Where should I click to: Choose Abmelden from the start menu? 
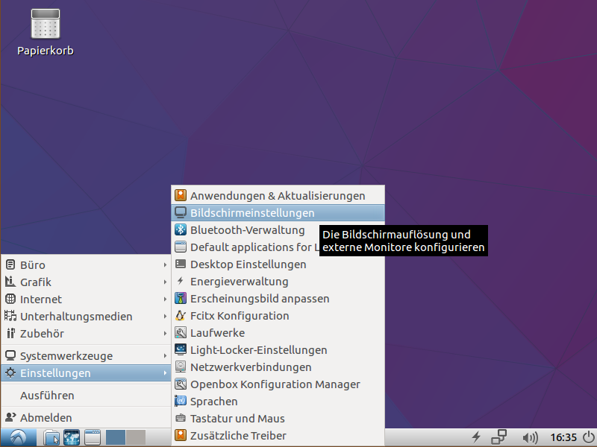coord(86,418)
